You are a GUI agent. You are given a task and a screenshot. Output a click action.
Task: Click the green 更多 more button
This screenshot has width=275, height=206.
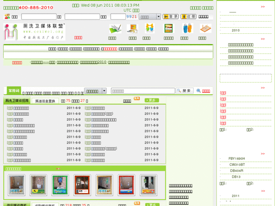152,100
